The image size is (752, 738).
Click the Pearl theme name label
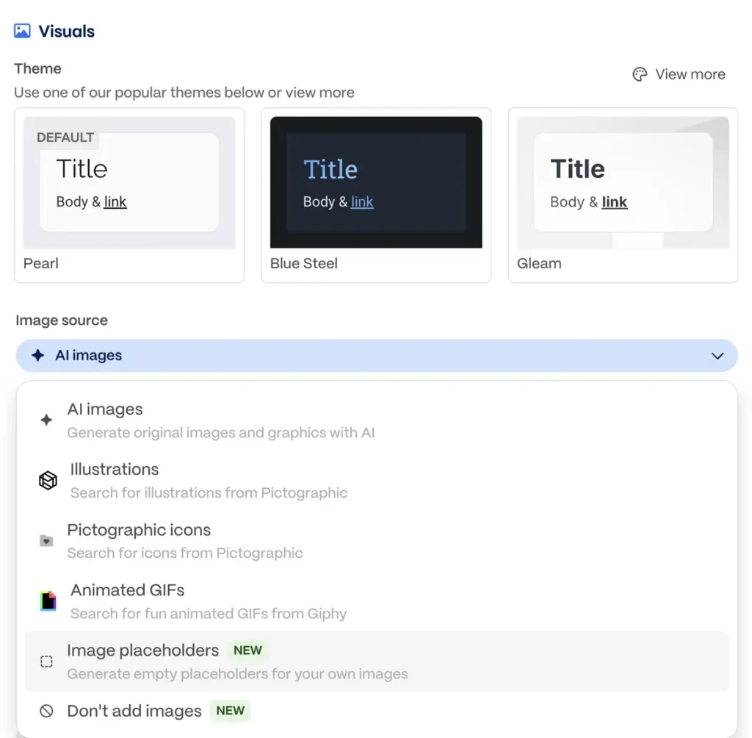(41, 264)
